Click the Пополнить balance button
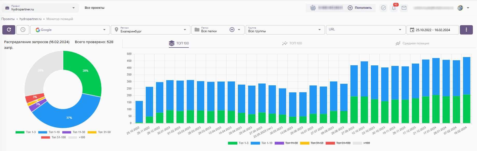This screenshot has width=477, height=151. click(x=360, y=8)
